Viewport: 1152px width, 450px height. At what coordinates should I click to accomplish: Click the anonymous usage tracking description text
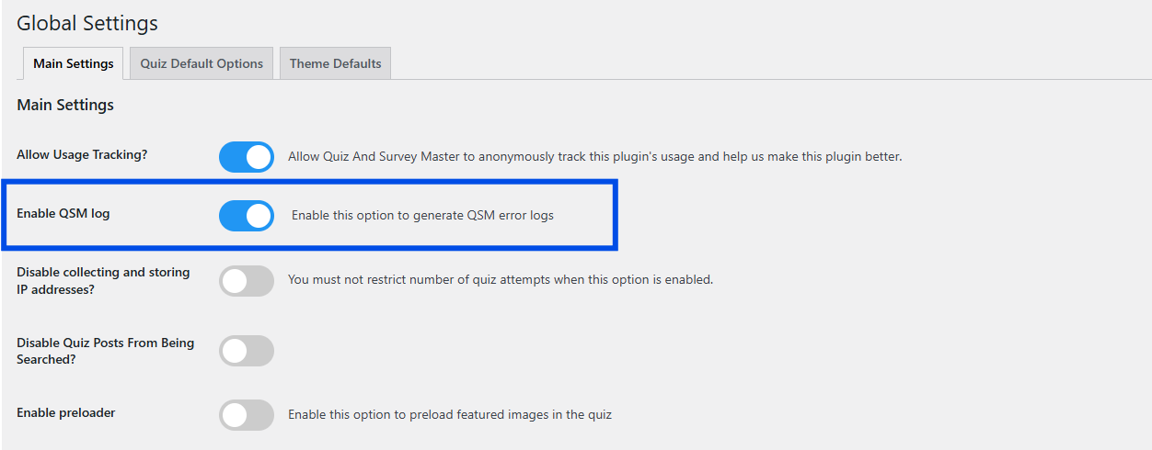[594, 157]
